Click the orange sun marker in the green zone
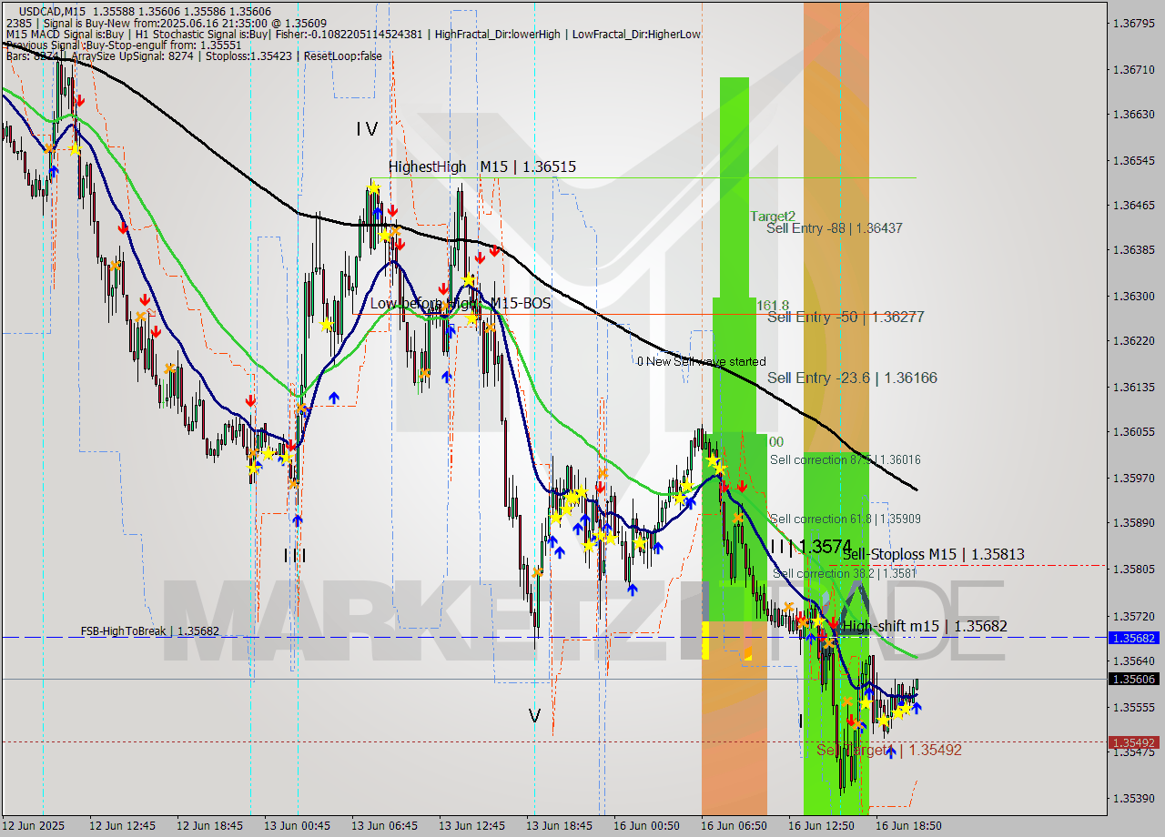1165x837 pixels. point(737,518)
